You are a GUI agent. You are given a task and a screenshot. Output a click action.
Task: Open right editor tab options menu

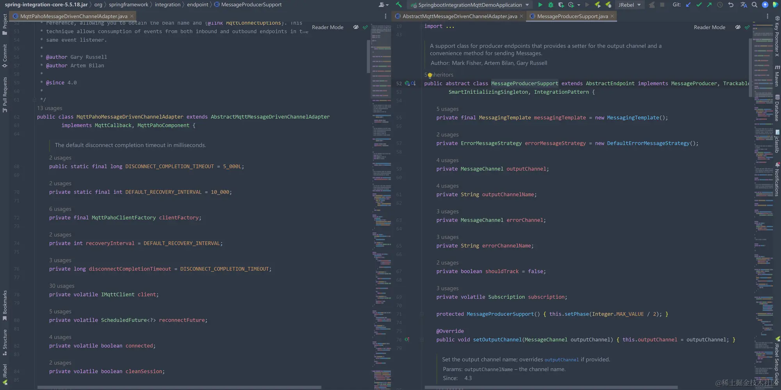(767, 16)
